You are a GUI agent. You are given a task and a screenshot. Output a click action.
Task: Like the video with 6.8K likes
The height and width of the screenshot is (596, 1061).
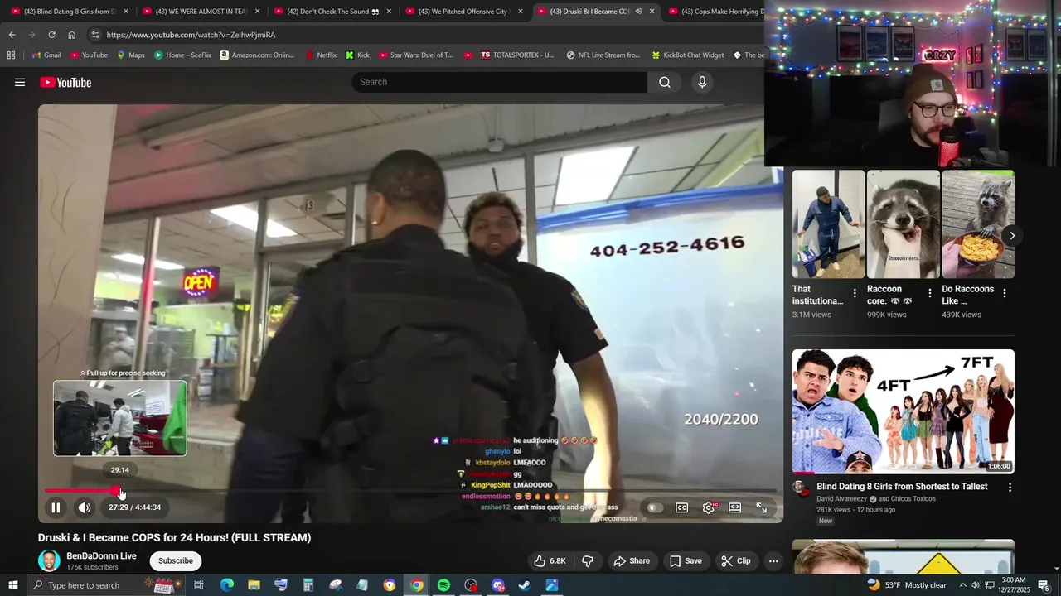pos(550,560)
